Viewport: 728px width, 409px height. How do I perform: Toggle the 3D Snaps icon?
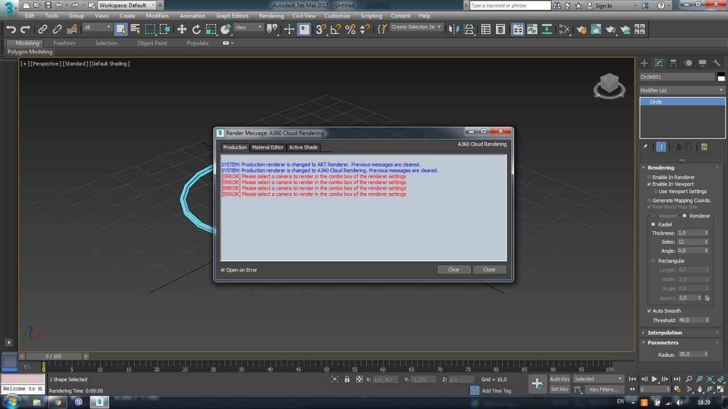coord(321,30)
